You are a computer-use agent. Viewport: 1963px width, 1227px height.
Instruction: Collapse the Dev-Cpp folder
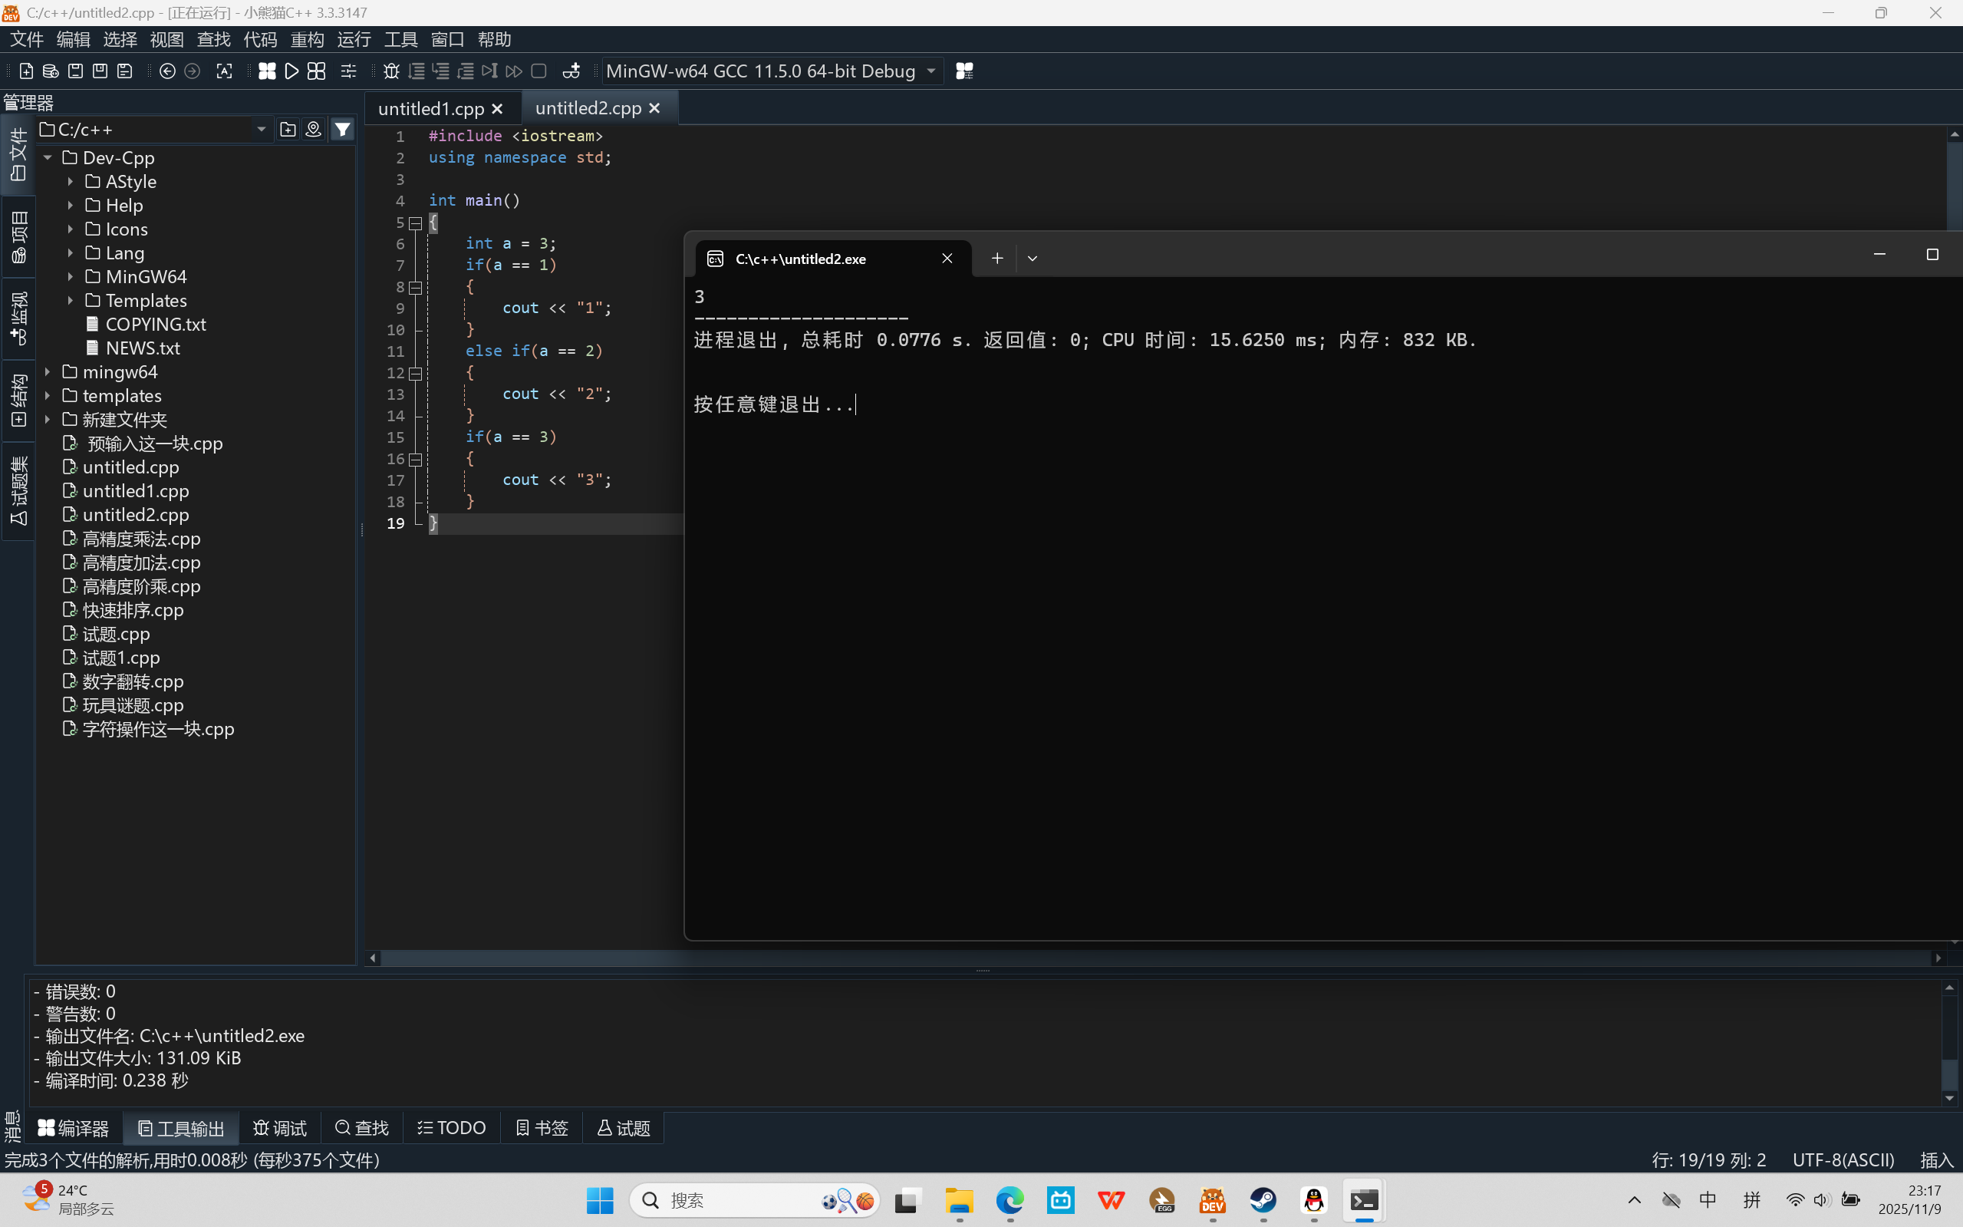click(48, 157)
